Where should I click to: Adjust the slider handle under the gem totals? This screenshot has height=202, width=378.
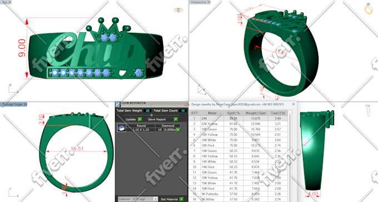pyautogui.click(x=152, y=115)
